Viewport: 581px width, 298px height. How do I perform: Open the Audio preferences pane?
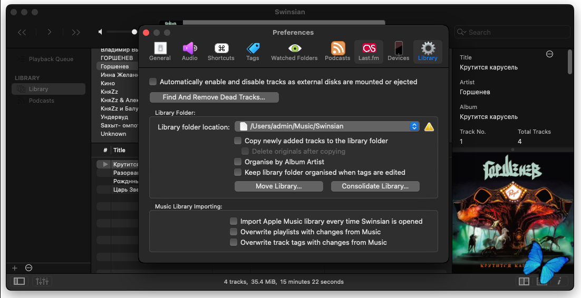[x=189, y=51]
